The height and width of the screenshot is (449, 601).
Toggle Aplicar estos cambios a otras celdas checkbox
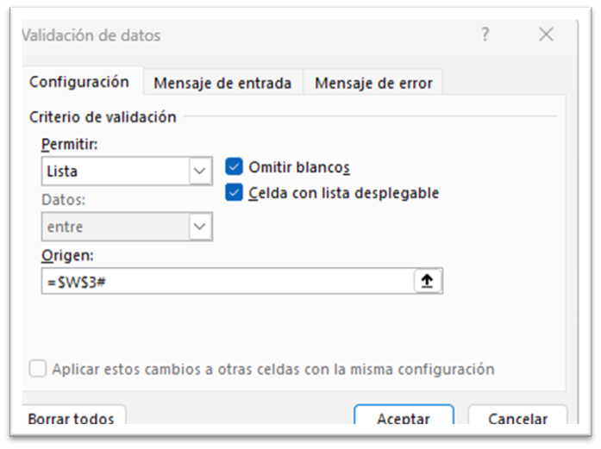point(38,369)
